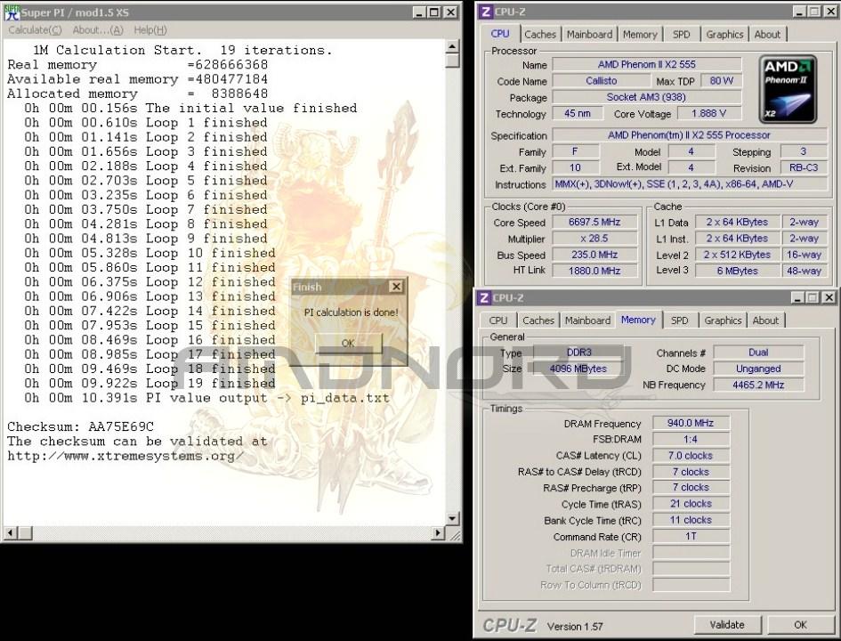The image size is (841, 641).
Task: Select SPD tab in top CPU-Z window
Action: (681, 35)
